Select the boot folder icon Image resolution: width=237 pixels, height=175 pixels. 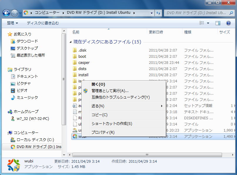point(75,56)
